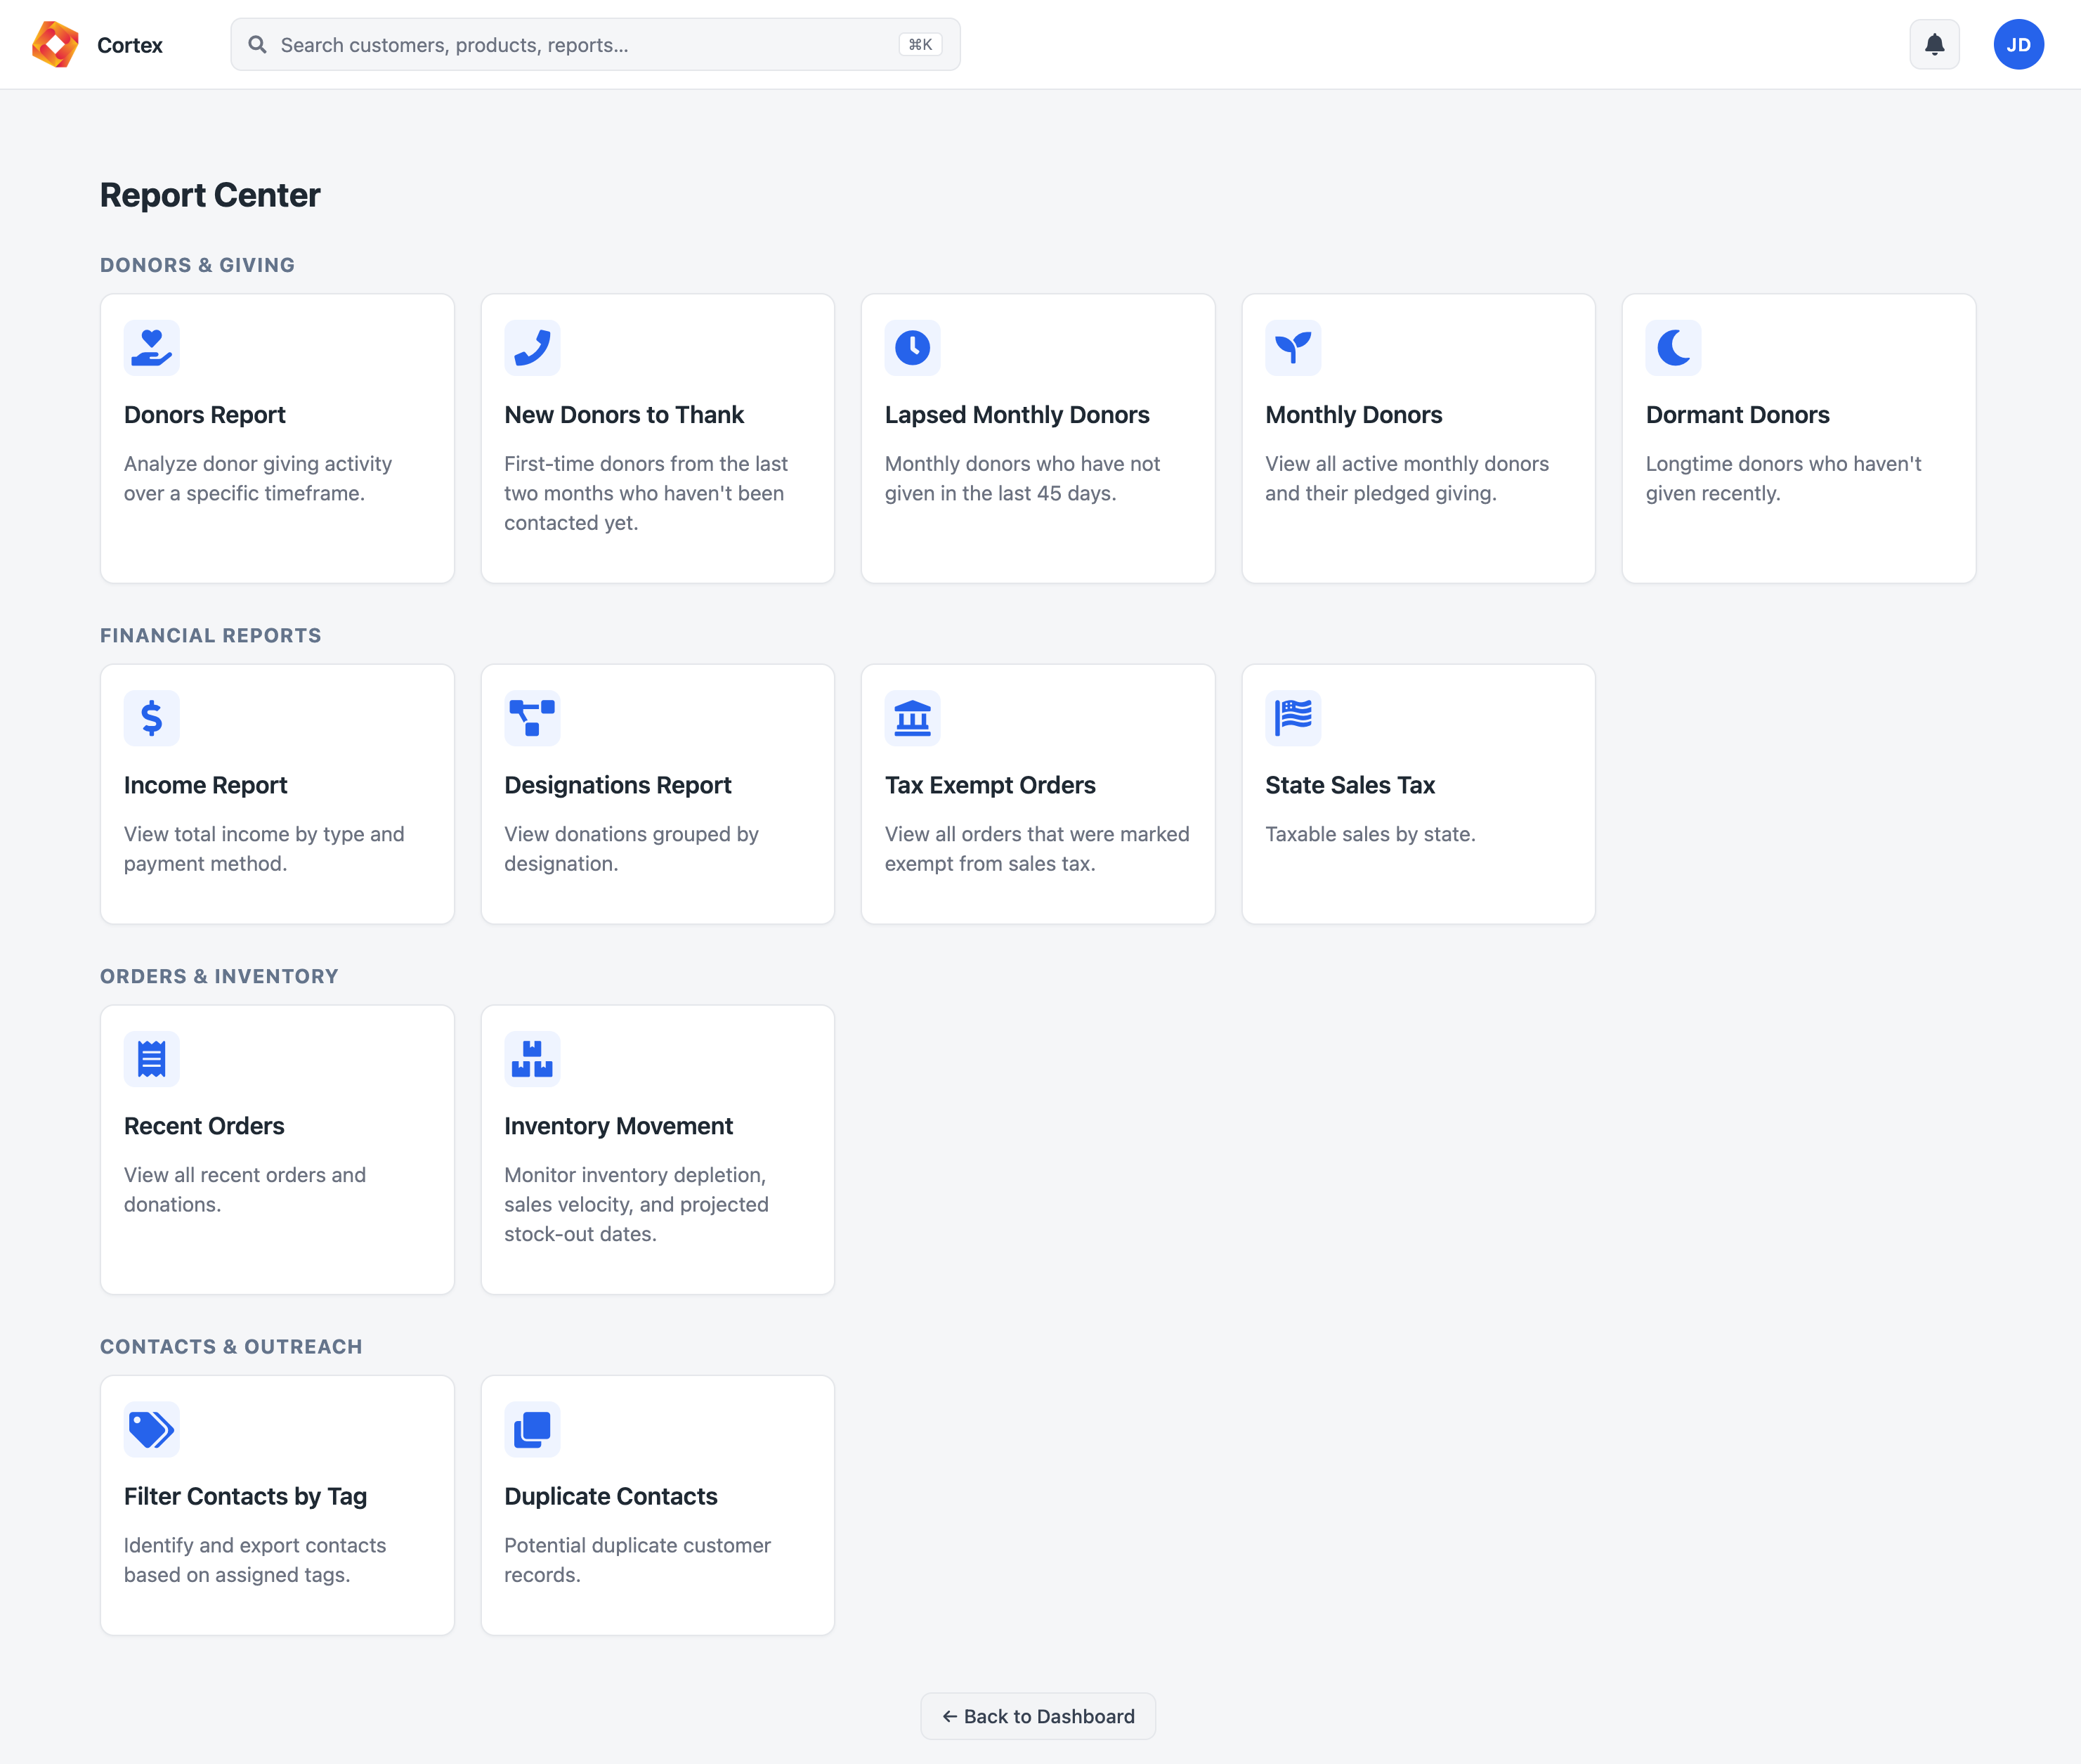Click 'Taxable sales by state.' text
2081x1764 pixels.
[1369, 834]
